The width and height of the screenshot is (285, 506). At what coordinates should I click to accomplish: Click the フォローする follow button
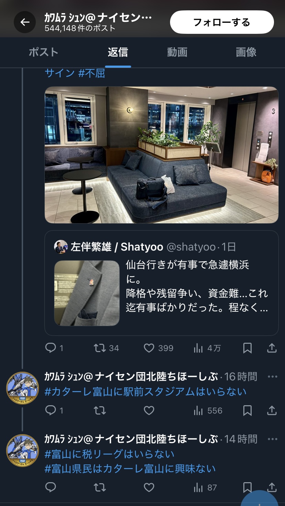pyautogui.click(x=222, y=22)
